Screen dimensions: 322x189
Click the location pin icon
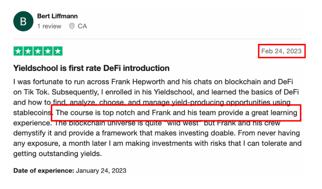pos(72,26)
